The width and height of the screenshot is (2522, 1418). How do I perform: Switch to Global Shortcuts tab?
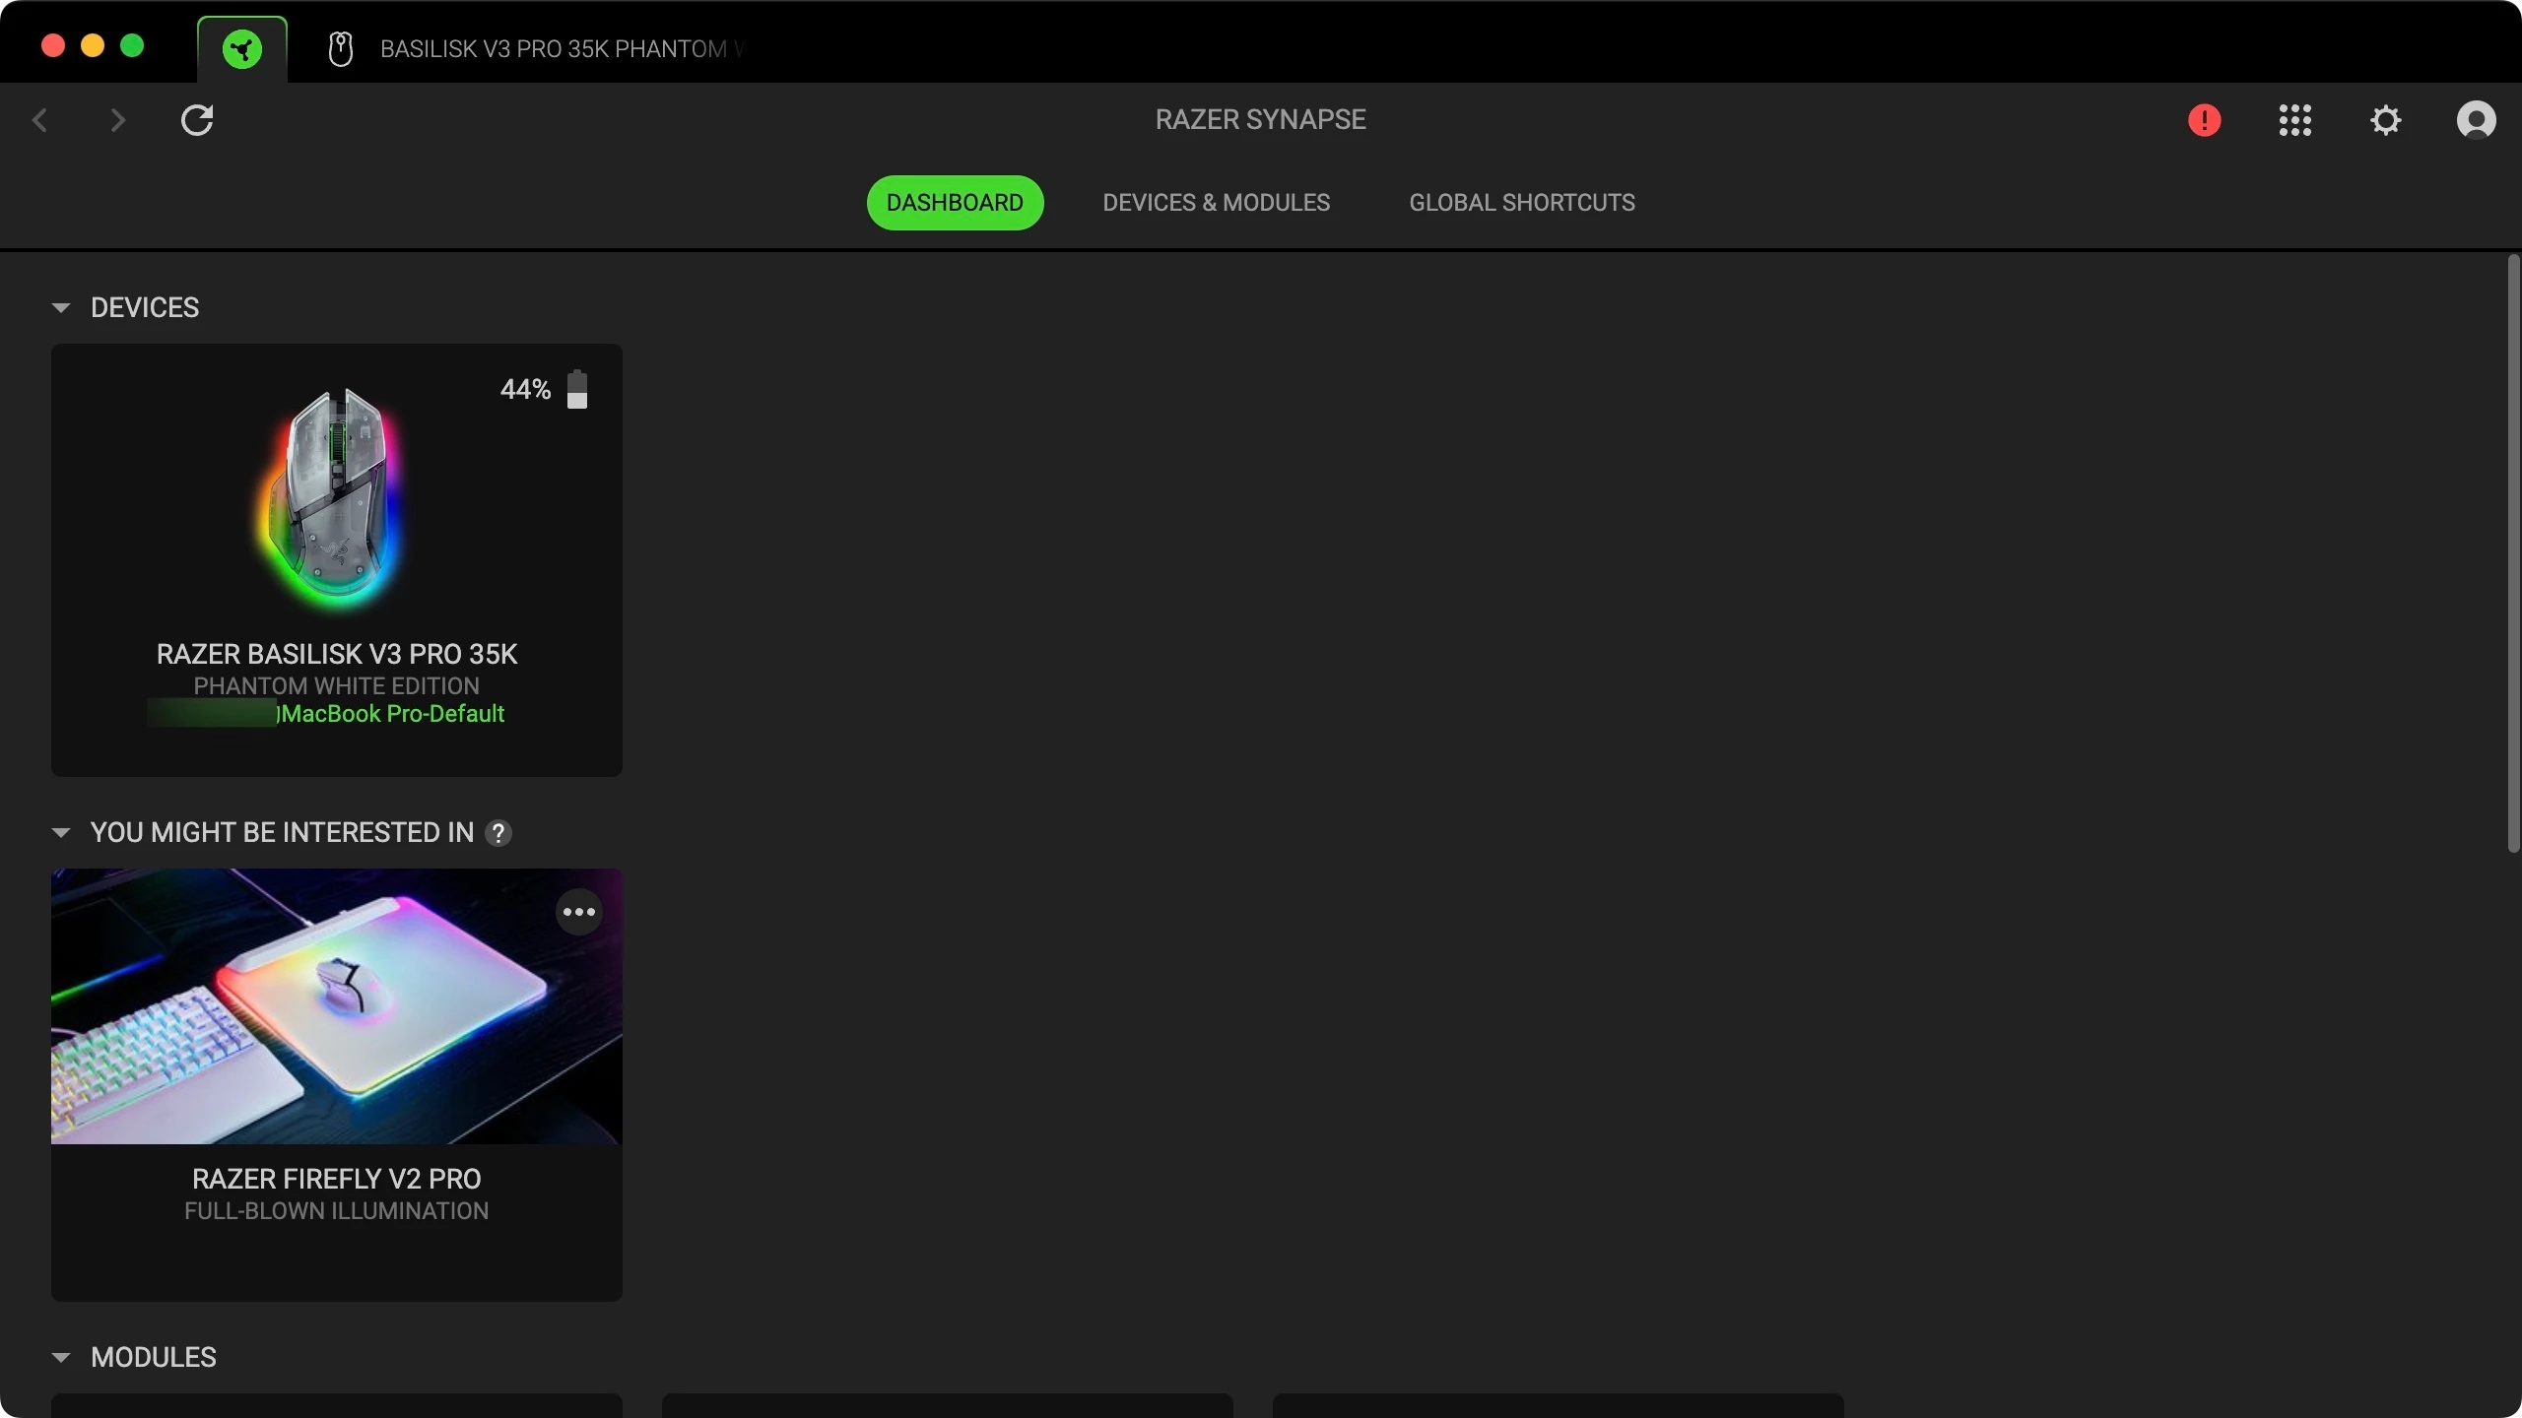tap(1521, 203)
